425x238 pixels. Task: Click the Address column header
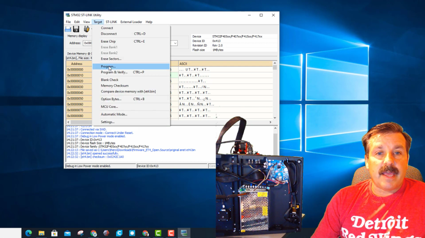coord(76,64)
